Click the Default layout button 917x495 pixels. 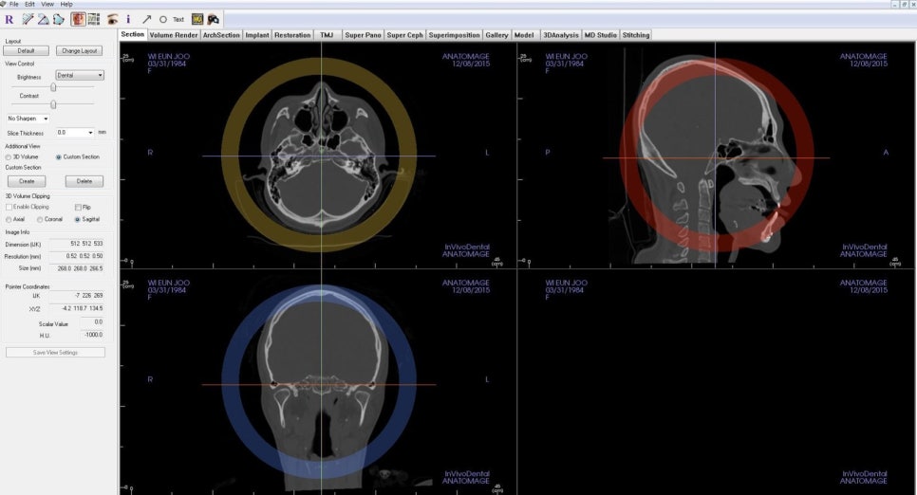point(27,51)
